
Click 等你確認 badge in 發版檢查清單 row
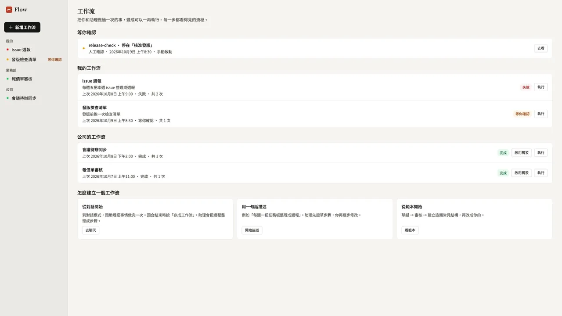(522, 114)
